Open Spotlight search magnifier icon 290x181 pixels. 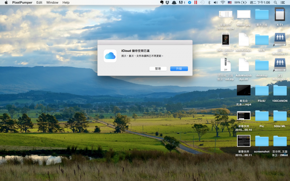[275, 2]
